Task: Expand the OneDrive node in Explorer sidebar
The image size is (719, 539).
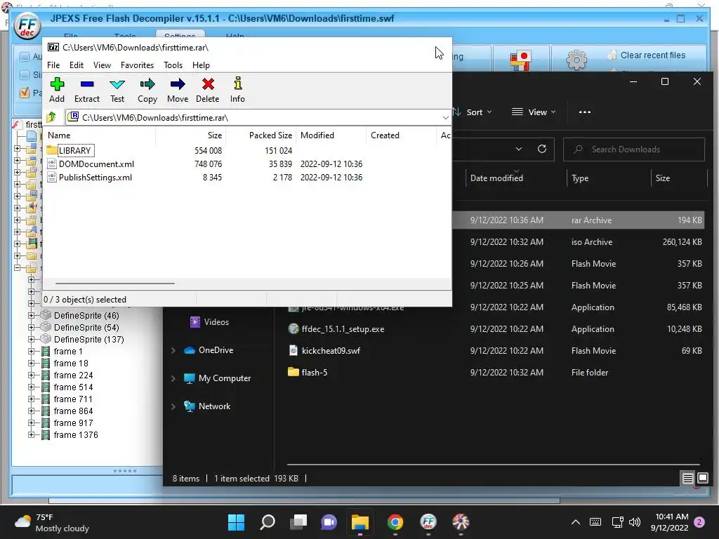Action: pos(173,350)
